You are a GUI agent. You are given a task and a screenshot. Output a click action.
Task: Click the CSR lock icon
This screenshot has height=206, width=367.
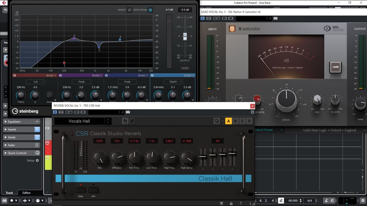[231, 203]
